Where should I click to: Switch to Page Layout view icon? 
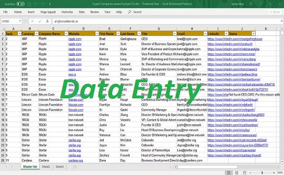pos(237,173)
